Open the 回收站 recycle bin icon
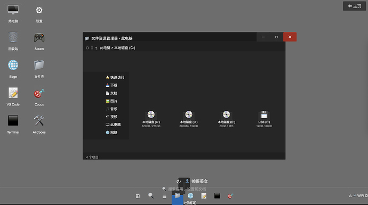 (13, 41)
